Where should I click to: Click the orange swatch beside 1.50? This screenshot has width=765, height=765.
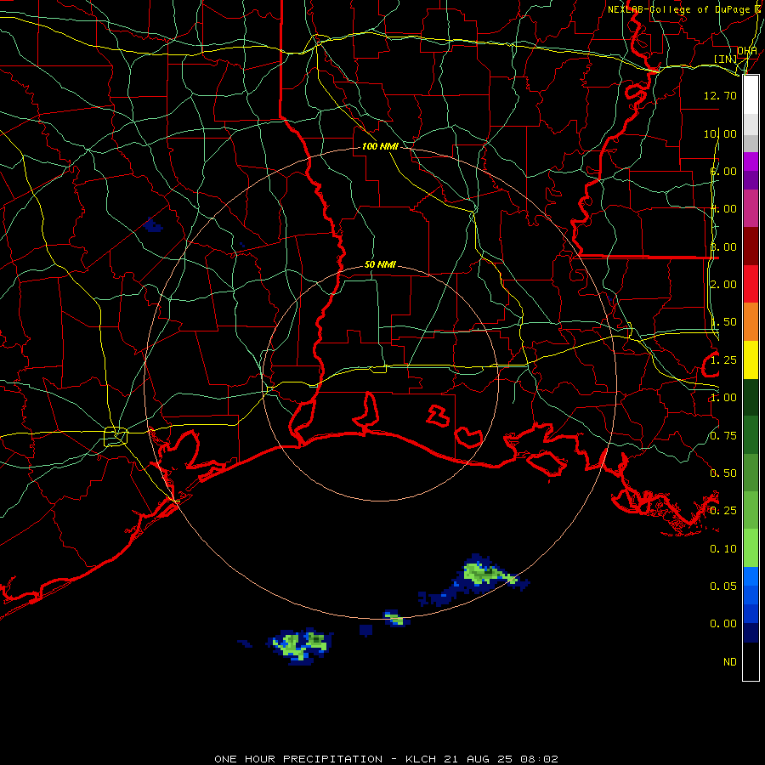tap(751, 322)
